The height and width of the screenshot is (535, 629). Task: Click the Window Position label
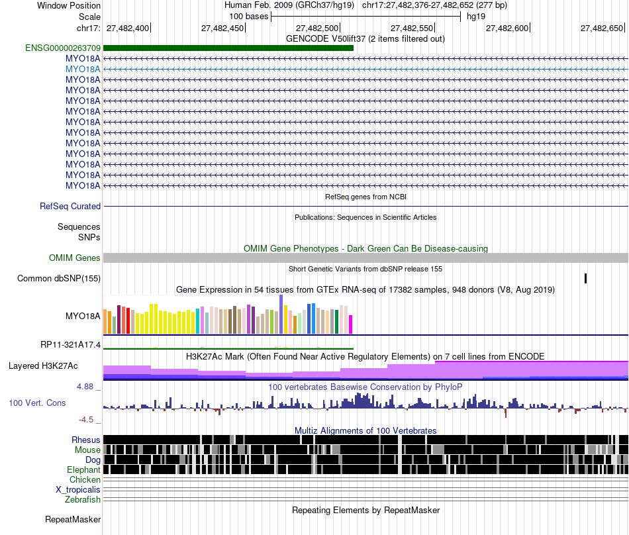click(69, 5)
